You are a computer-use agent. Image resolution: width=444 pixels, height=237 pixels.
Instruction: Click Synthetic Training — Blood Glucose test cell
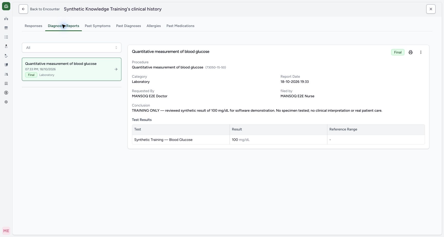coord(181,140)
